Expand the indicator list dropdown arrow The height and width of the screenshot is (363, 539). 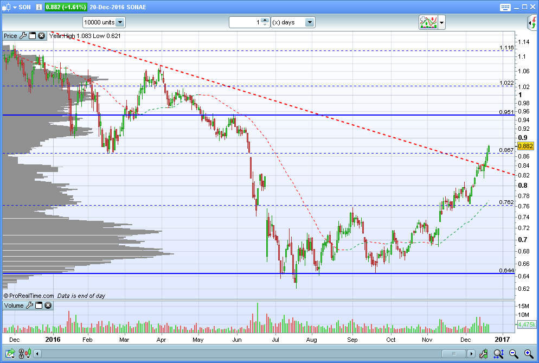click(x=442, y=23)
